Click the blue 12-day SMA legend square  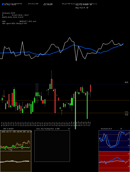[3, 4]
